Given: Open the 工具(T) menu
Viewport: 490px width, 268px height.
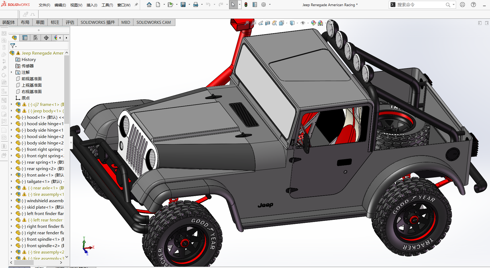Looking at the screenshot, I should click(107, 5).
